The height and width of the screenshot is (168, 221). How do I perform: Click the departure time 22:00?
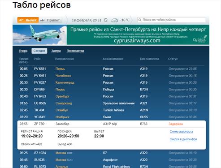click(x=99, y=136)
